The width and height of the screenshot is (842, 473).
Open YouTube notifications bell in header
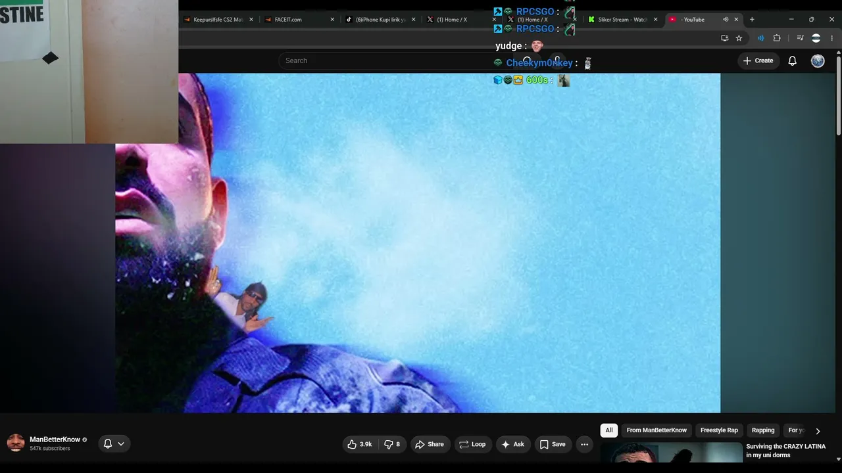coord(793,60)
